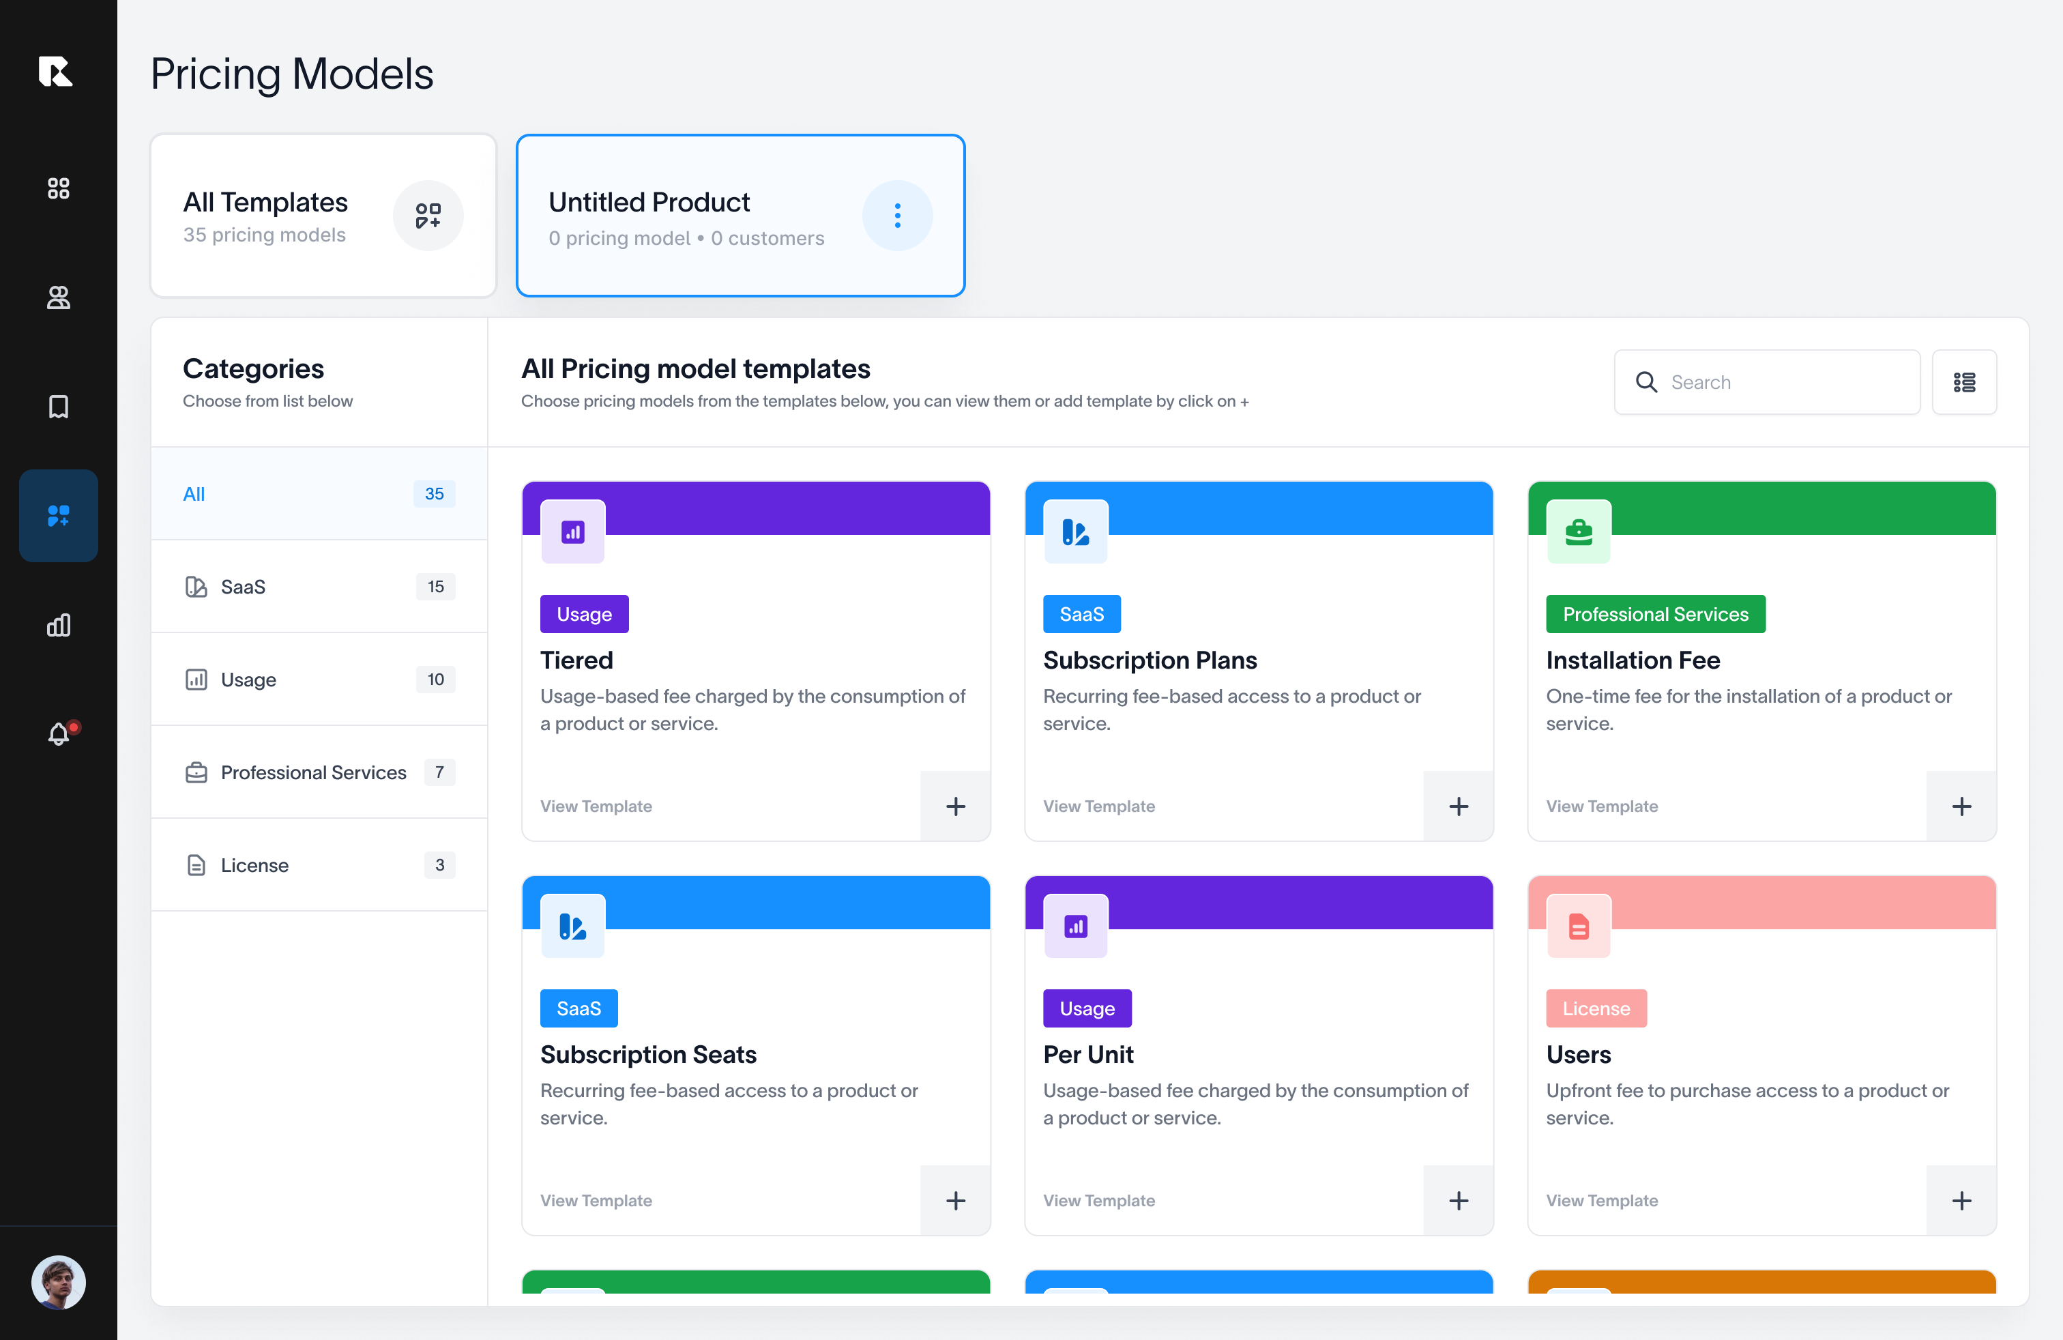
Task: Click the company logo at top of sidebar
Action: point(57,72)
